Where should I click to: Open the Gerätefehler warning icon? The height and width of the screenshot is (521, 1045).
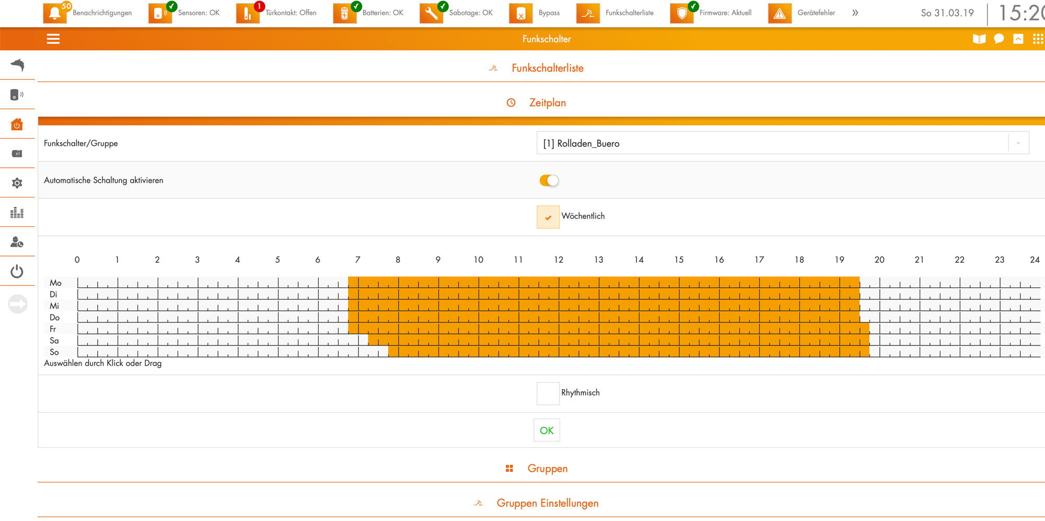click(x=779, y=13)
